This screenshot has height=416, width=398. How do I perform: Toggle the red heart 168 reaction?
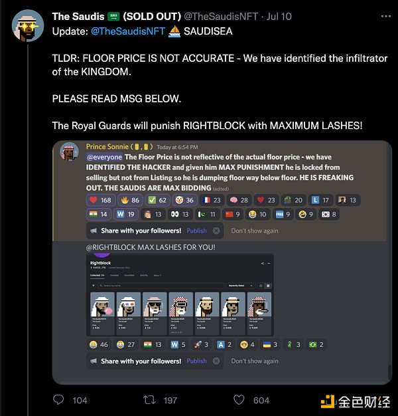point(101,200)
